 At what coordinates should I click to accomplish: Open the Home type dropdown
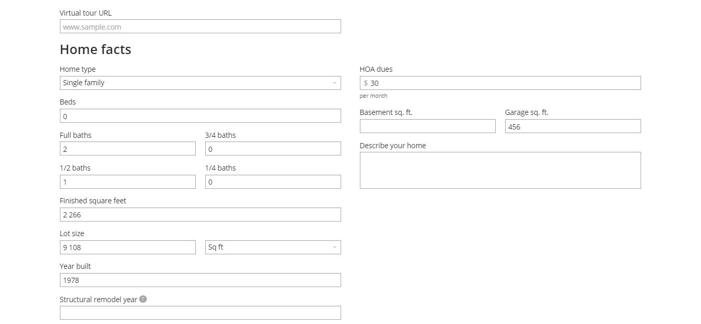pos(201,83)
